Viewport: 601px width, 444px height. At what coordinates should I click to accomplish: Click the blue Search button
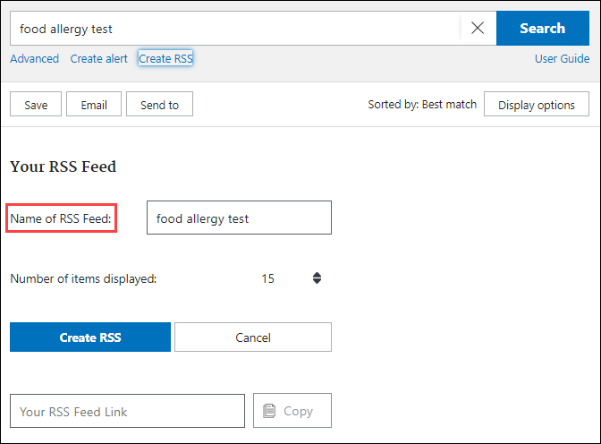[x=542, y=29]
